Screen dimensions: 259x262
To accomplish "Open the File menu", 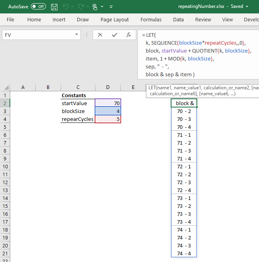I will pyautogui.click(x=11, y=20).
